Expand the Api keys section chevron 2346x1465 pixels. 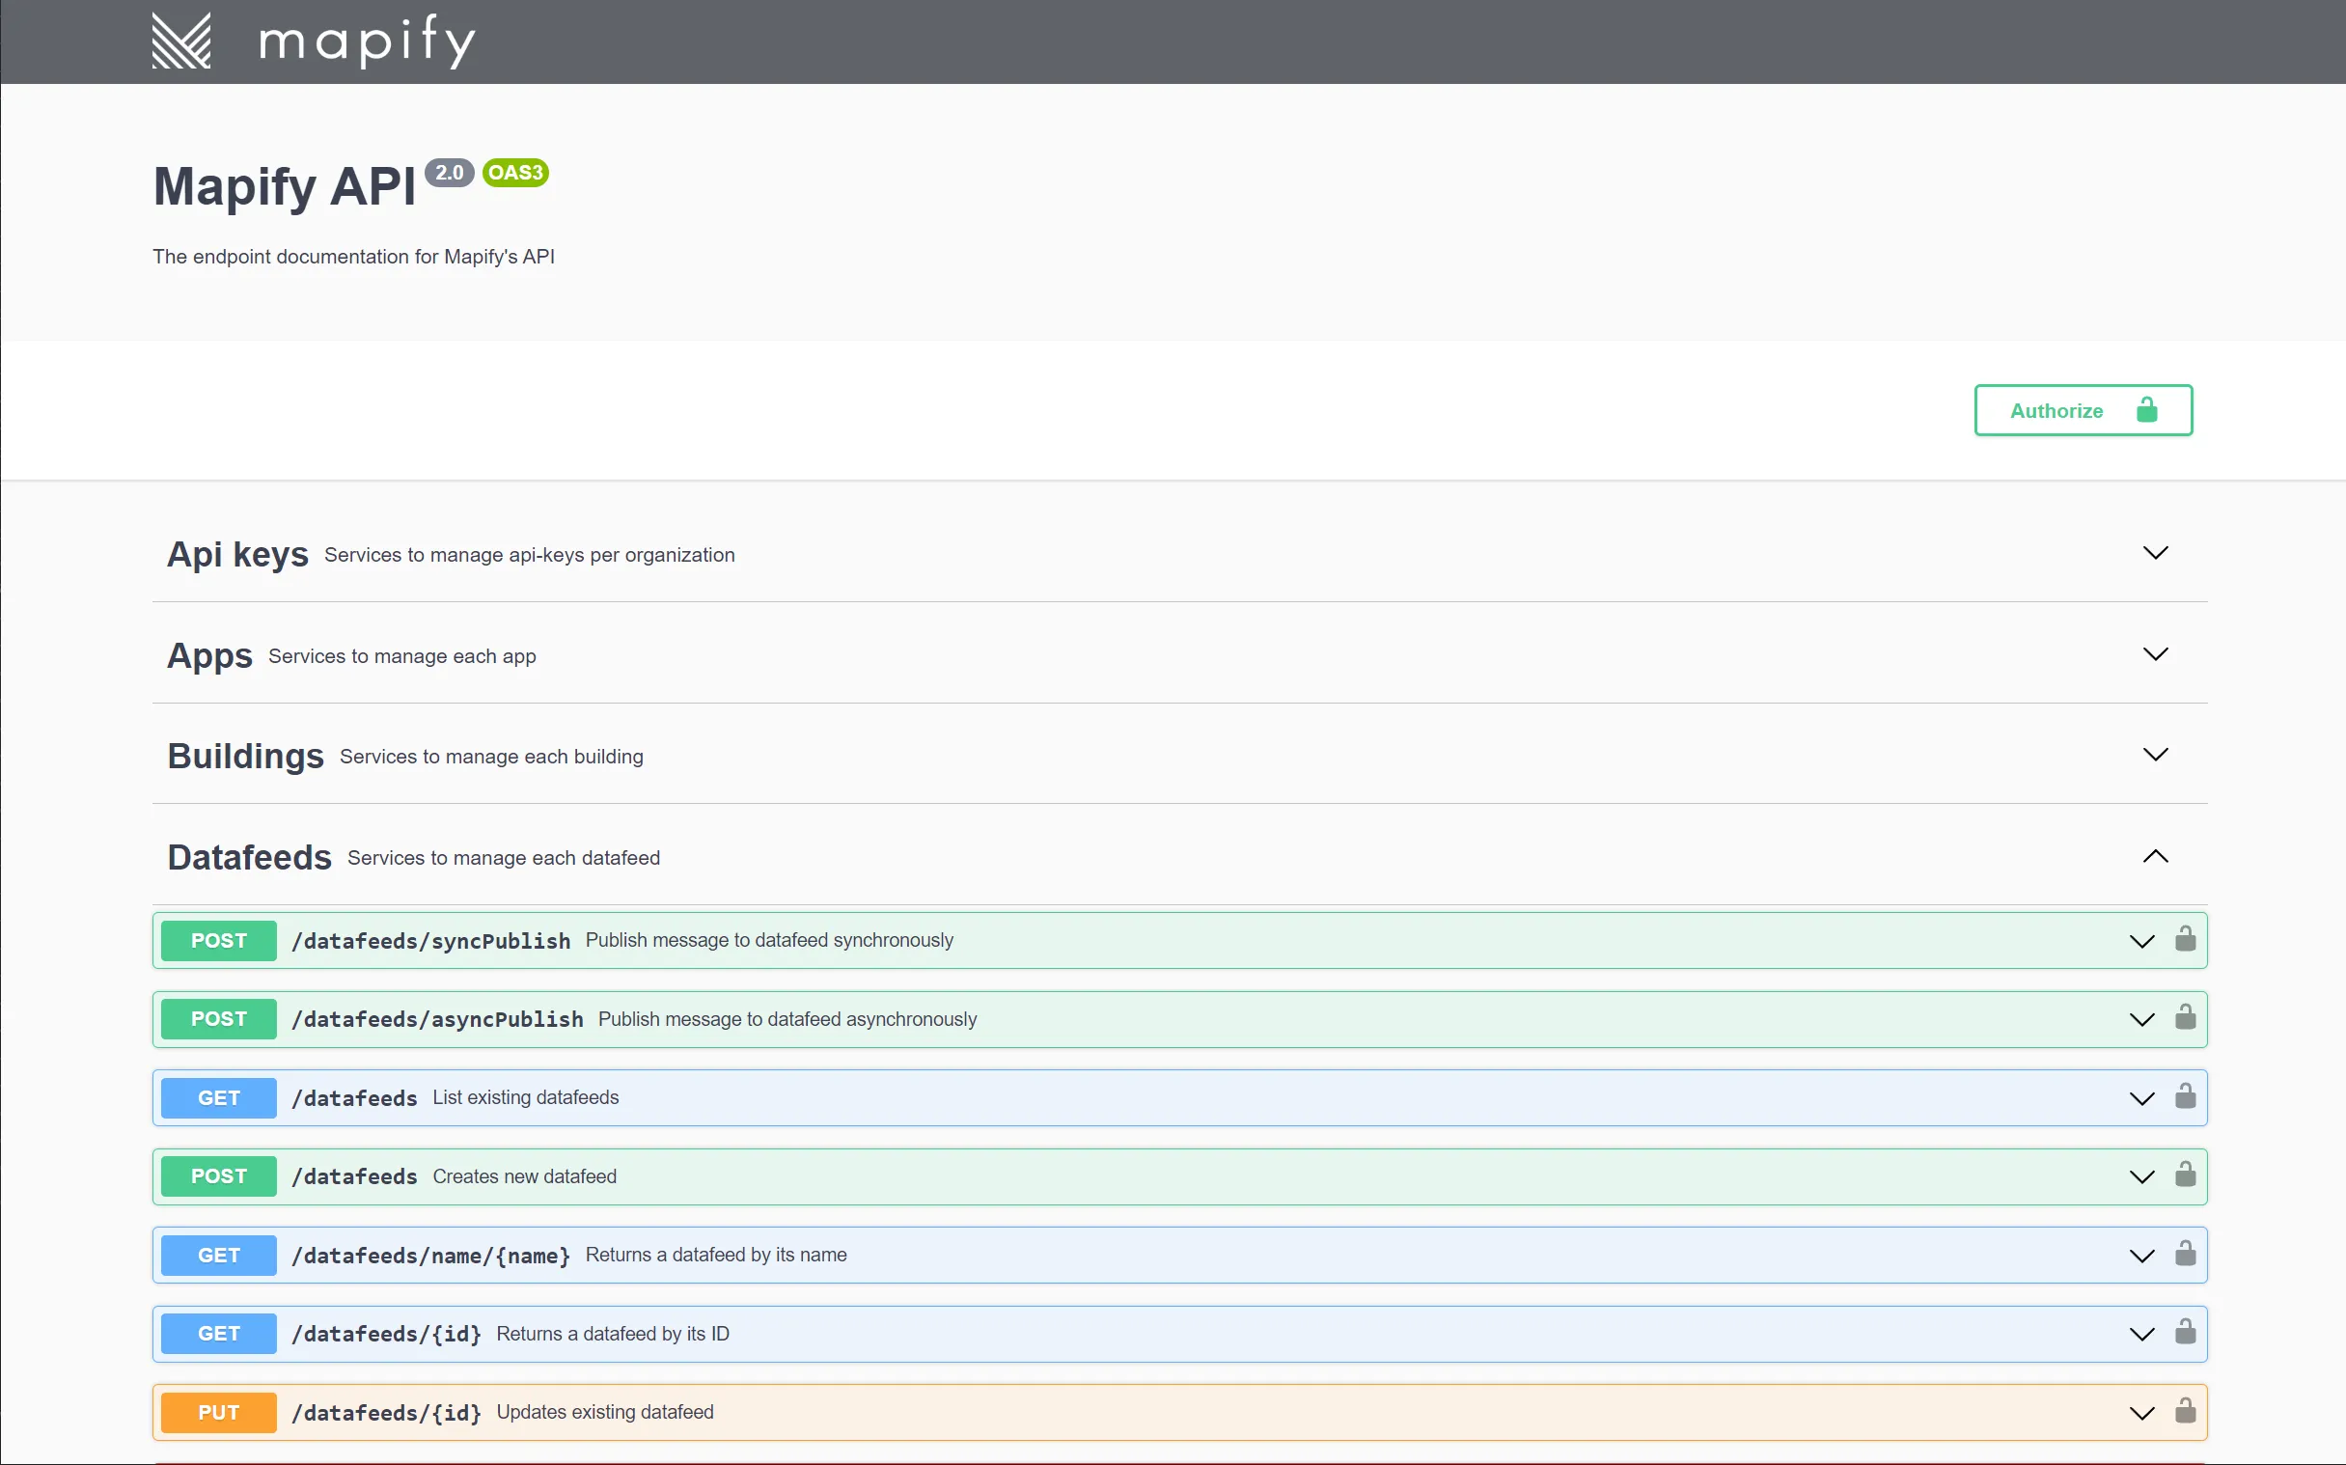pos(2154,553)
